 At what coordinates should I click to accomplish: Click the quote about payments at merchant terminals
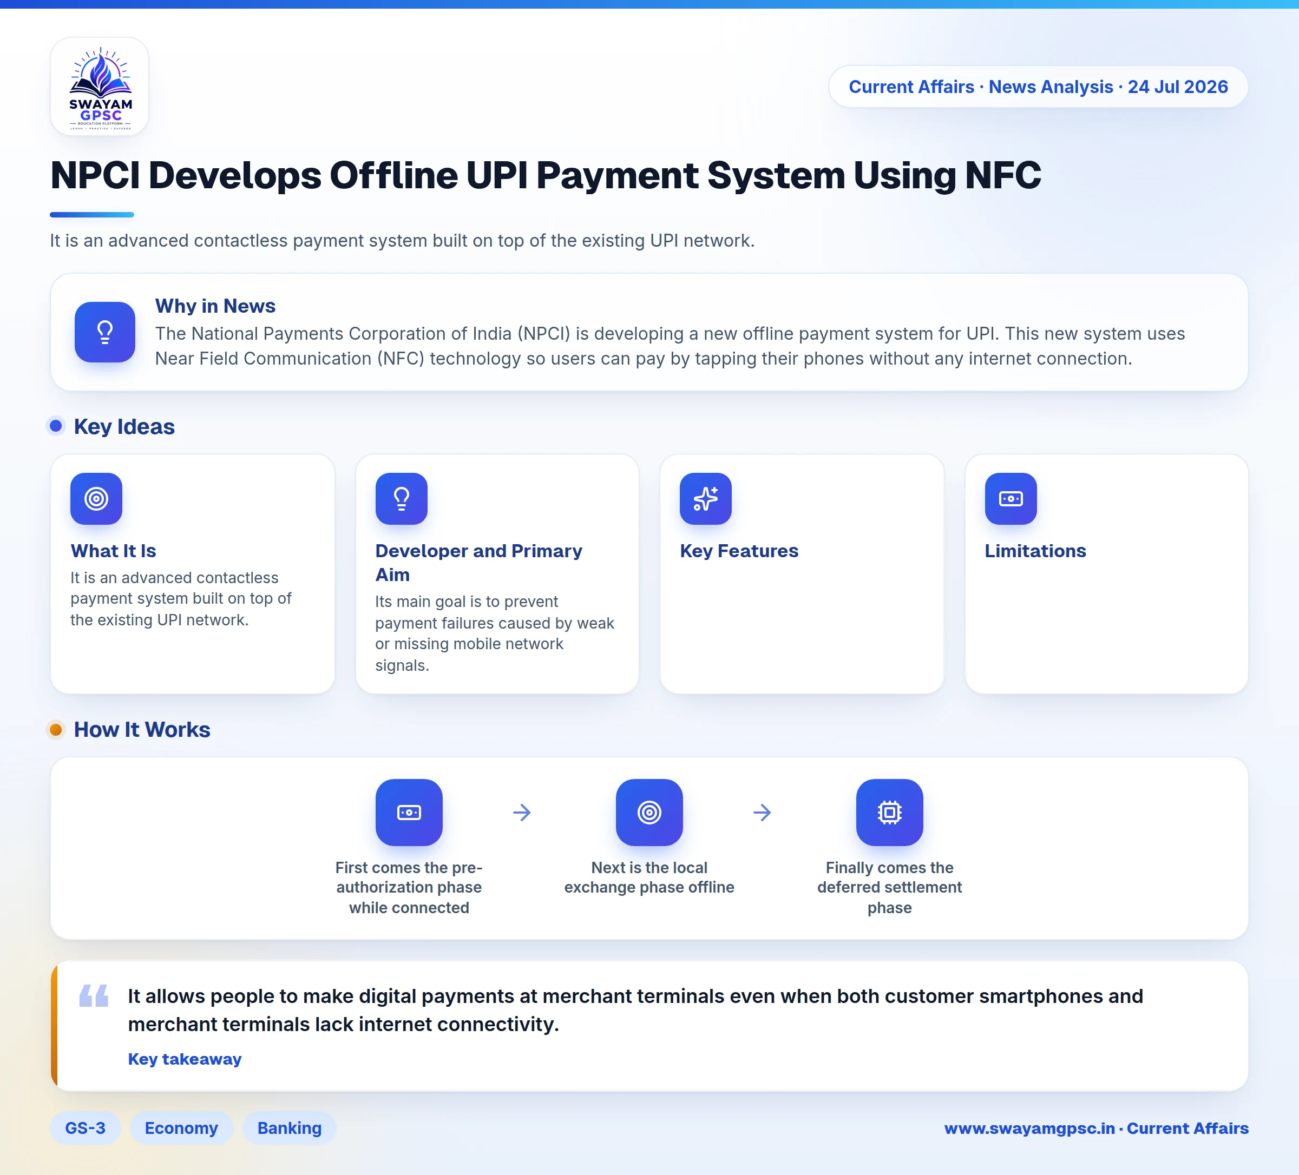coord(635,1010)
